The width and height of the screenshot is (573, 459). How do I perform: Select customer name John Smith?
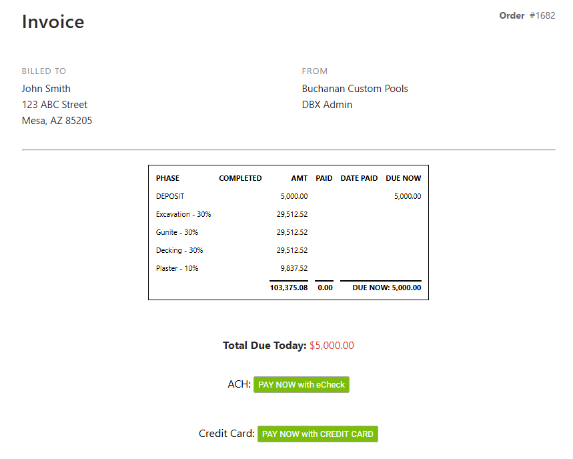pyautogui.click(x=46, y=89)
